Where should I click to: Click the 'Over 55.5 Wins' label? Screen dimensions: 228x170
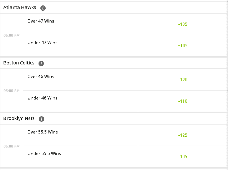[x=42, y=132]
